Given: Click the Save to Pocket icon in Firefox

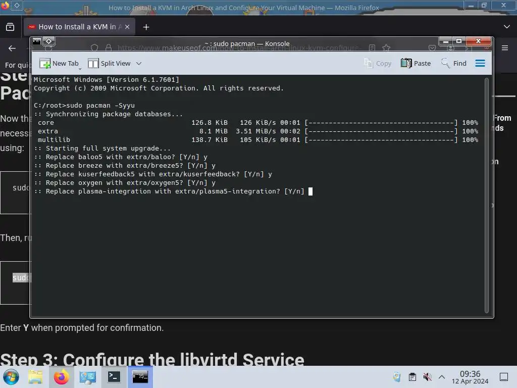Looking at the screenshot, I should pos(432,48).
